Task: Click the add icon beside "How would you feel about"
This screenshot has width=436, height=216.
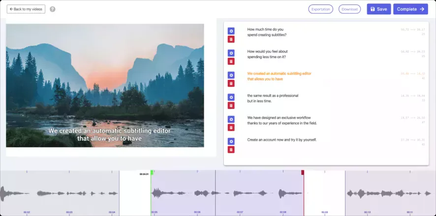Action: pos(231,53)
